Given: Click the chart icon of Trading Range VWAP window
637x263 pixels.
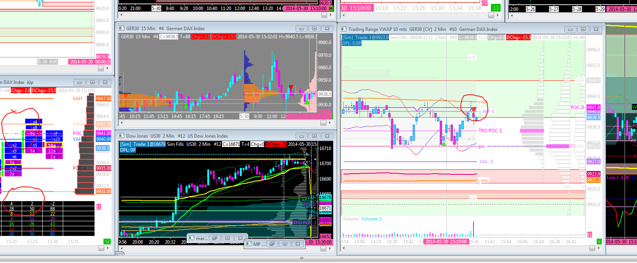Looking at the screenshot, I should [x=343, y=29].
